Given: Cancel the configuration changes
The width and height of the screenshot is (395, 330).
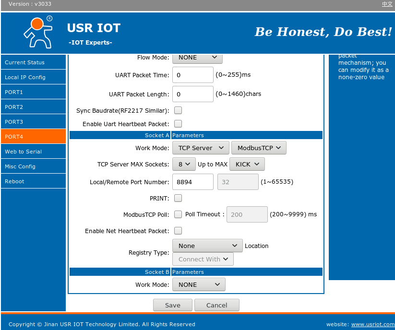Looking at the screenshot, I should [216, 305].
